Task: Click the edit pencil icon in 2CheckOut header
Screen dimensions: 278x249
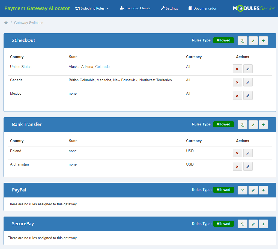Action: click(x=253, y=41)
